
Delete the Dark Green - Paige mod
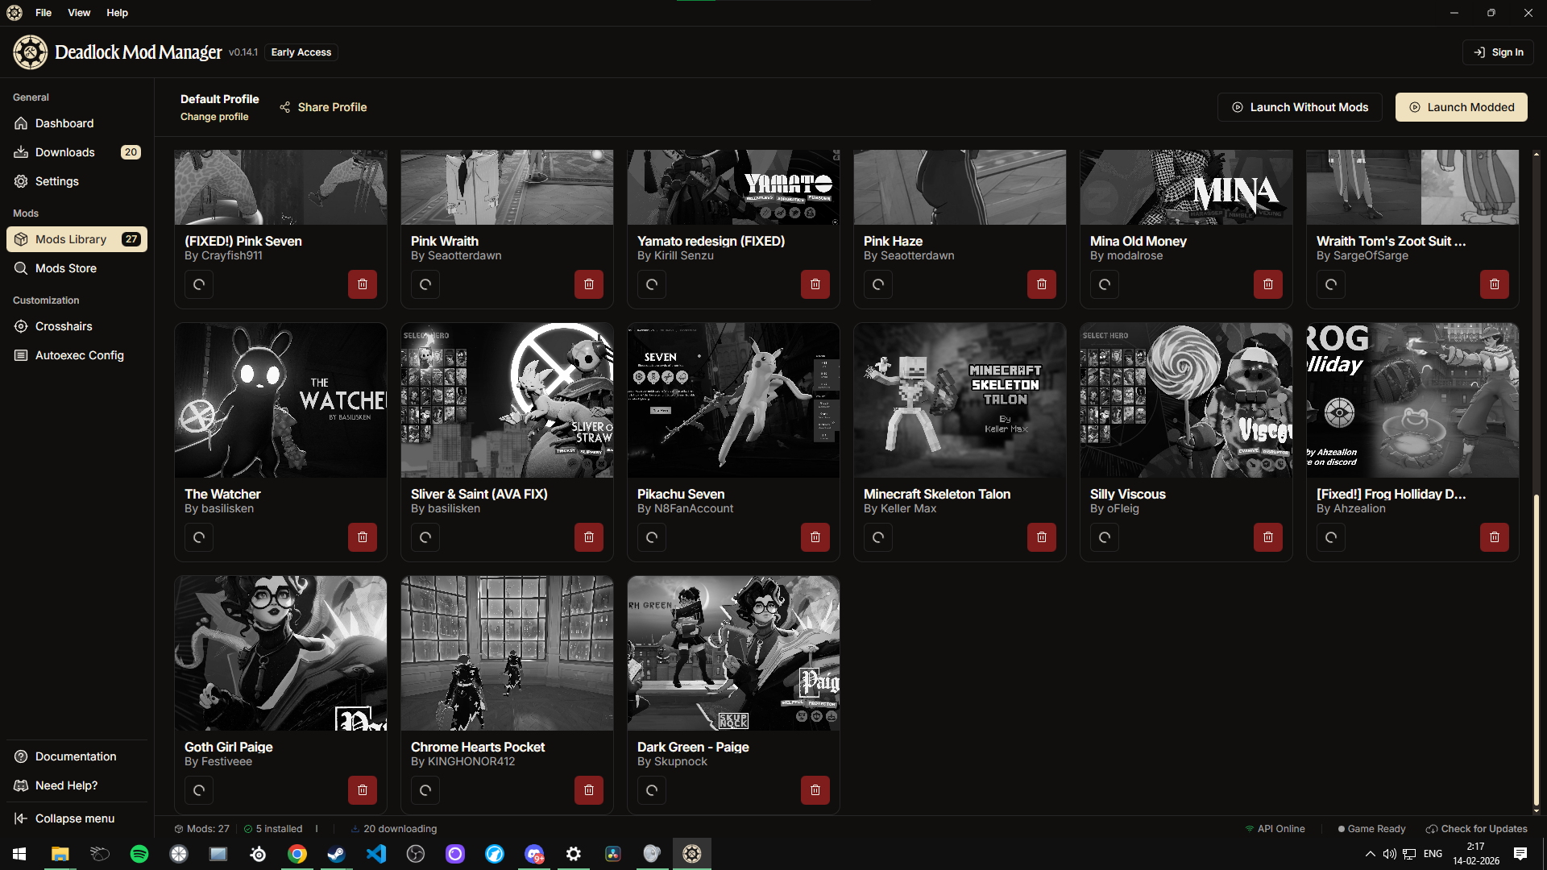click(x=815, y=790)
